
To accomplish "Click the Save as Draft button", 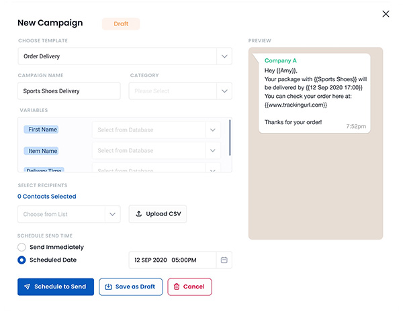I will point(131,286).
